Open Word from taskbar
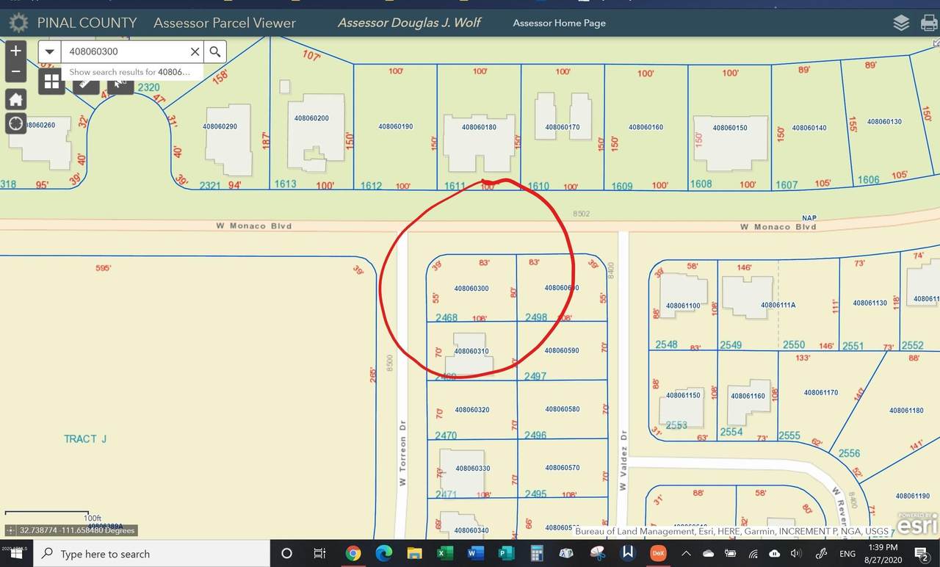This screenshot has width=940, height=567. click(475, 554)
